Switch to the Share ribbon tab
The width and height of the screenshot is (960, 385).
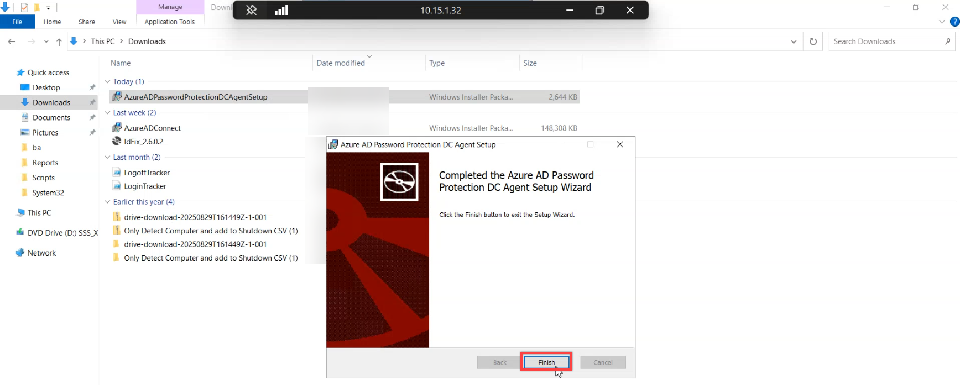(x=87, y=22)
